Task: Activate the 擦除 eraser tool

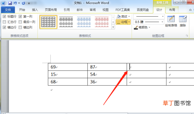Action: [183, 21]
